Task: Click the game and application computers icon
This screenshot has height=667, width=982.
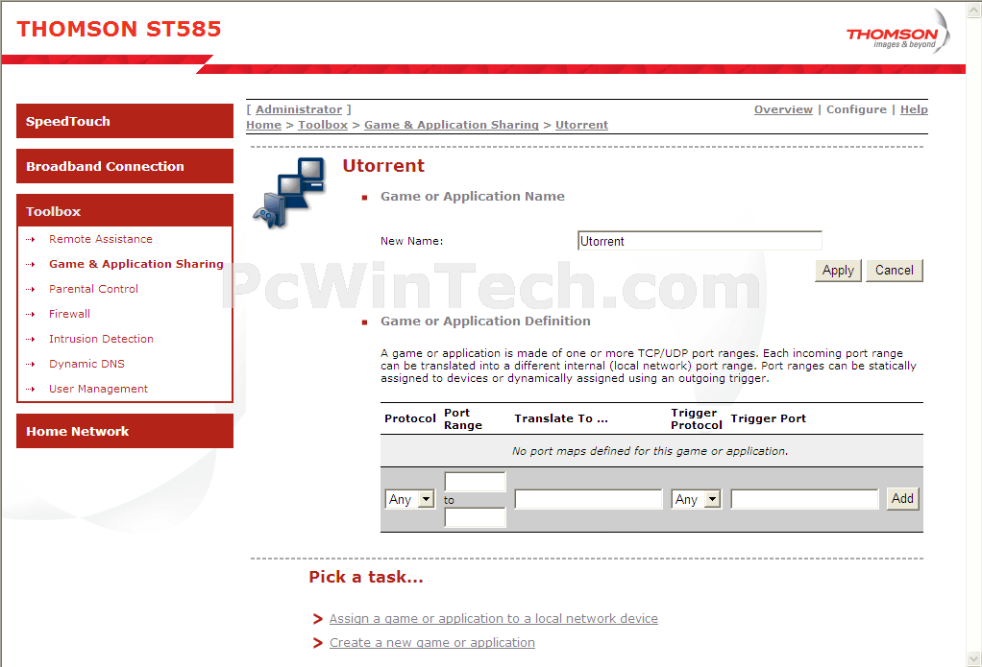Action: pos(289,193)
